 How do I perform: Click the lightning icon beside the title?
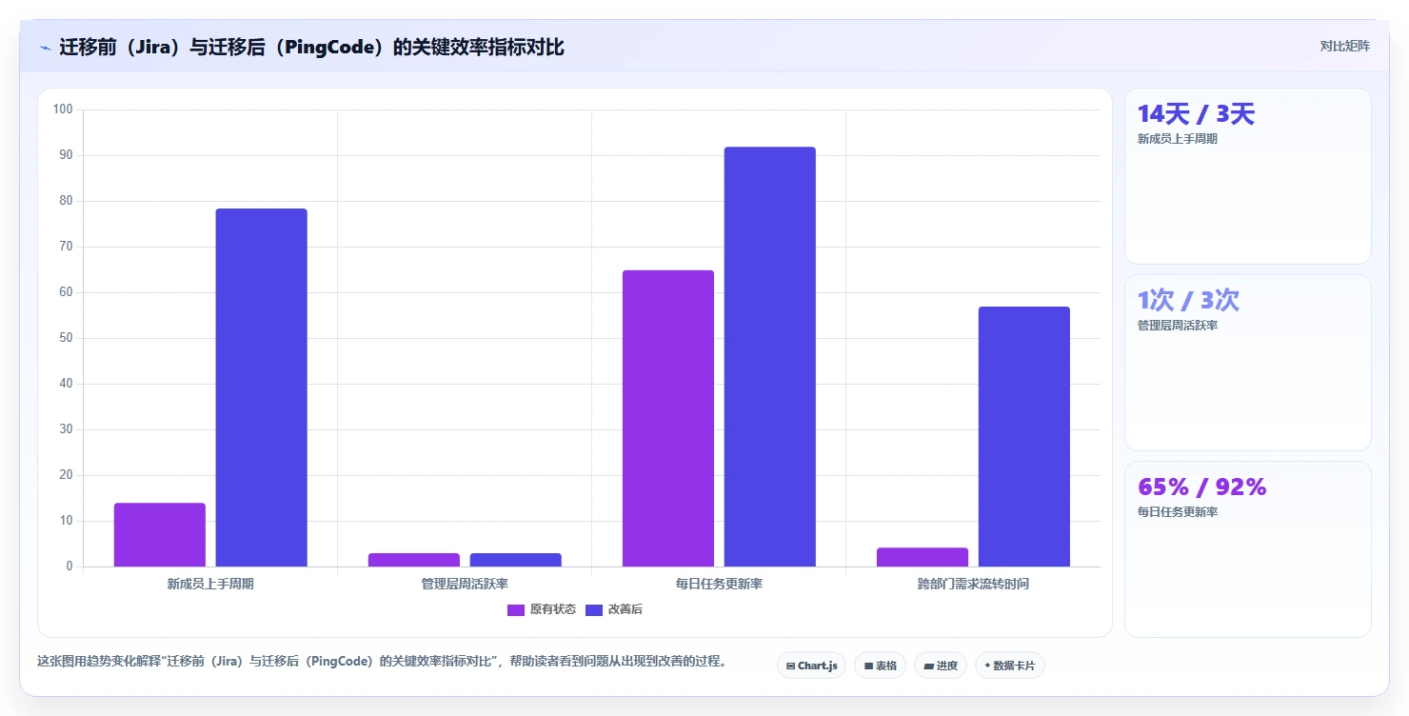[45, 48]
